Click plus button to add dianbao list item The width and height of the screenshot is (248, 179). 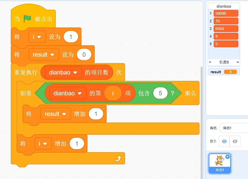pyautogui.click(x=210, y=62)
